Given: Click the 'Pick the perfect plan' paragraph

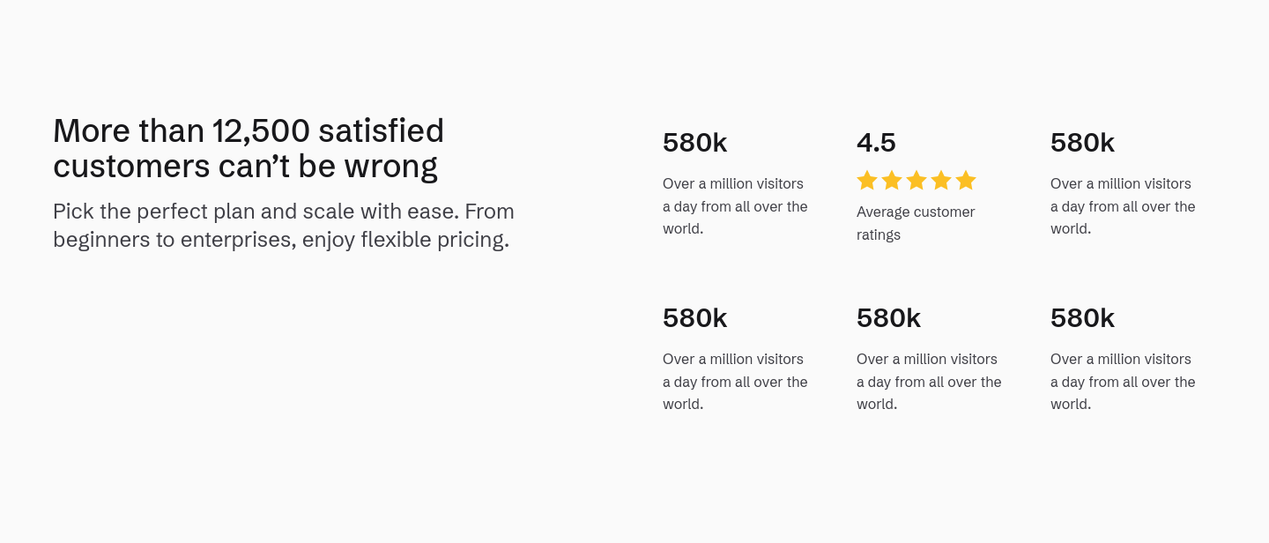Looking at the screenshot, I should pos(284,226).
